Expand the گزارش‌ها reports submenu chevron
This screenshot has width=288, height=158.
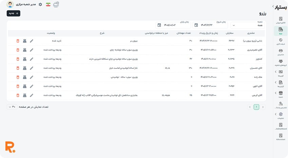point(276,82)
